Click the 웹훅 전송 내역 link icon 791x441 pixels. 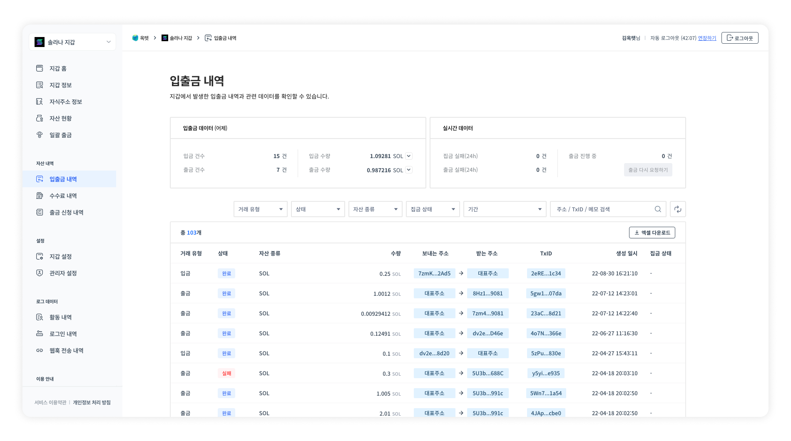pyautogui.click(x=40, y=350)
